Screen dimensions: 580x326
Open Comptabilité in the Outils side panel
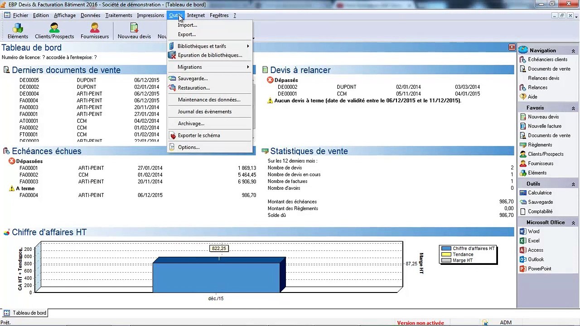pyautogui.click(x=536, y=211)
